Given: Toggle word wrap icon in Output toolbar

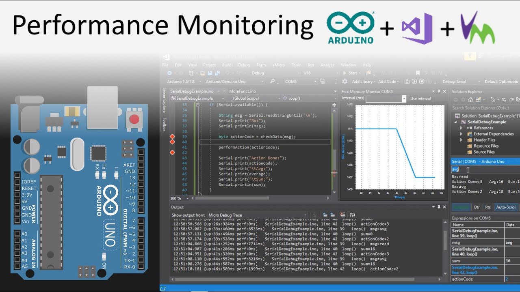Looking at the screenshot, I should tap(352, 215).
